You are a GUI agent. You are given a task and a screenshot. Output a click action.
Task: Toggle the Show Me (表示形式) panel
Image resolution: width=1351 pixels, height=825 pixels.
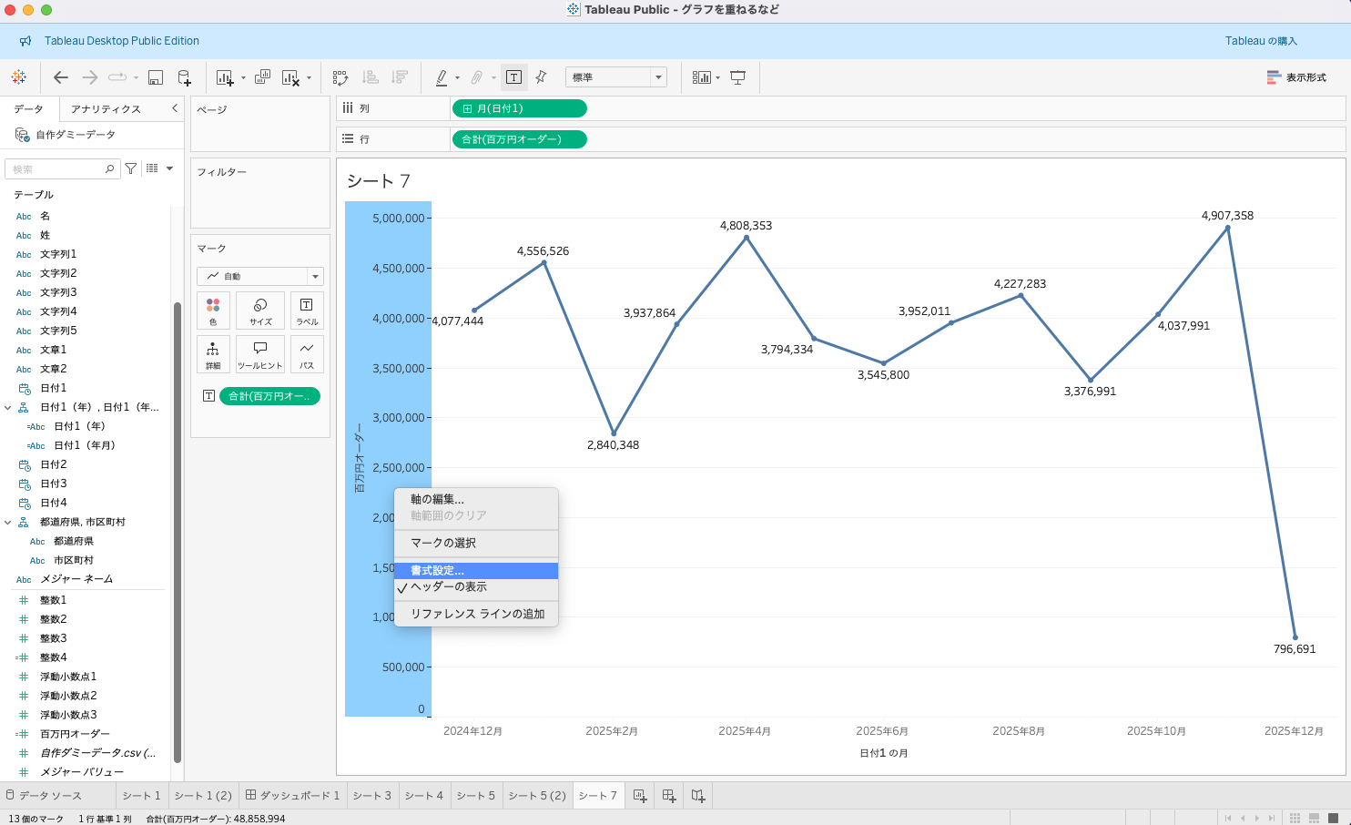pyautogui.click(x=1296, y=77)
